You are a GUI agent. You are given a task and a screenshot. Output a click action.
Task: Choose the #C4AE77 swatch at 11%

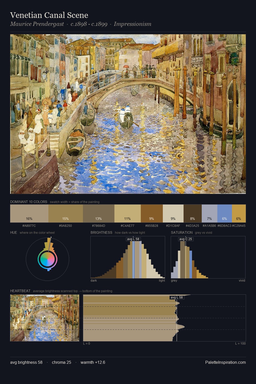click(127, 213)
